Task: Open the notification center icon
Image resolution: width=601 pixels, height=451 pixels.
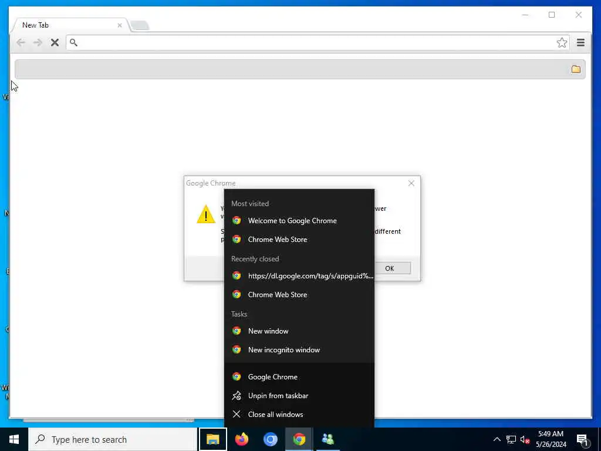Action: [582, 439]
